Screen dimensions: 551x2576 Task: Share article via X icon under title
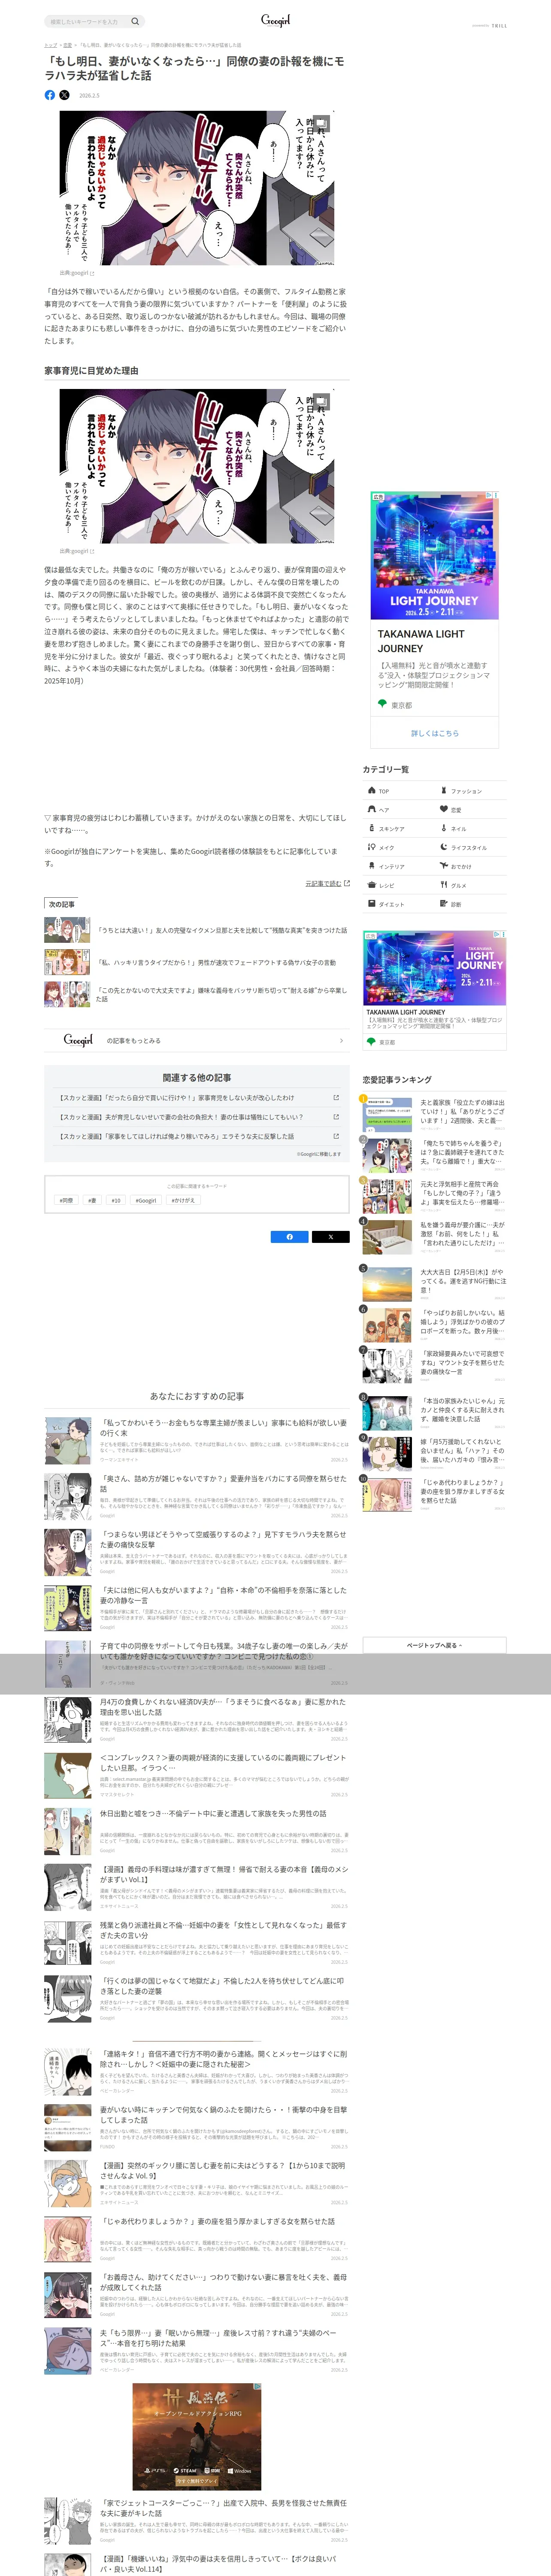pos(64,95)
